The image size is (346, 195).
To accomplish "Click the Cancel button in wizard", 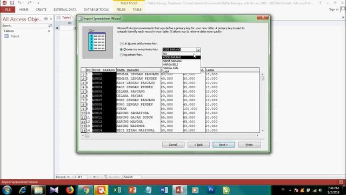I will pyautogui.click(x=173, y=145).
